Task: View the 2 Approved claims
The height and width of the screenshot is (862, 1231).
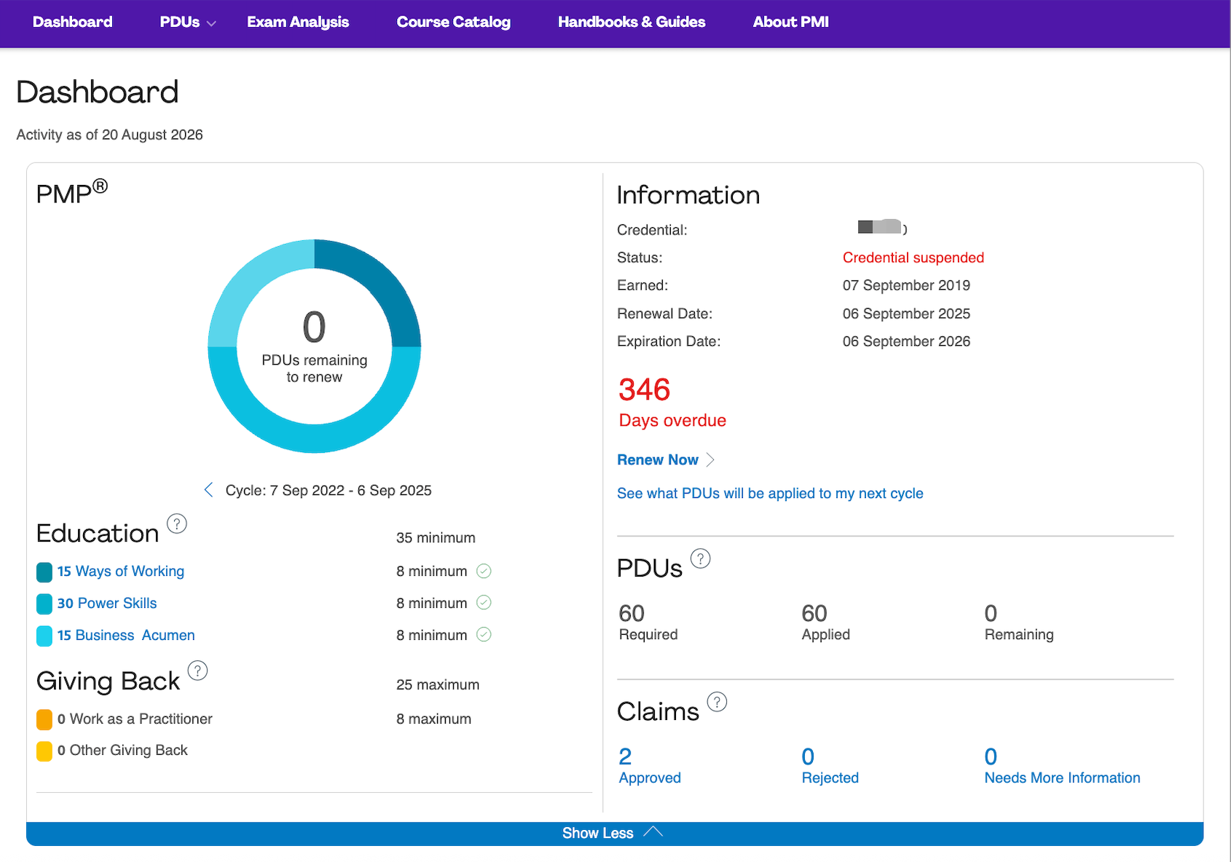Action: [650, 766]
